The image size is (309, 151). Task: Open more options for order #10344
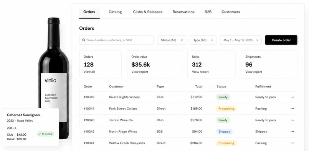tap(292, 109)
